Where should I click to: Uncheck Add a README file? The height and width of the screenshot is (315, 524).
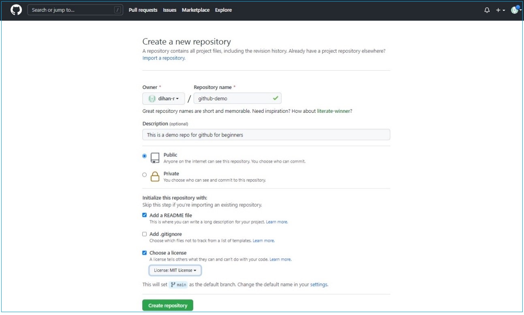[x=145, y=215]
